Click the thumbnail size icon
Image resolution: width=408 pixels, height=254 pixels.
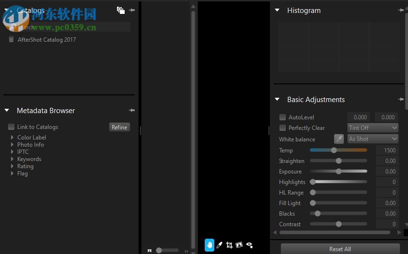150,251
